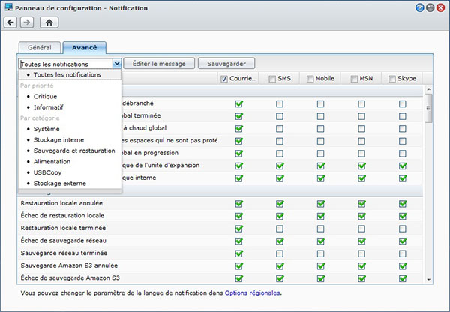Filter by Informatif priority
Image resolution: width=450 pixels, height=312 pixels.
pyautogui.click(x=70, y=107)
